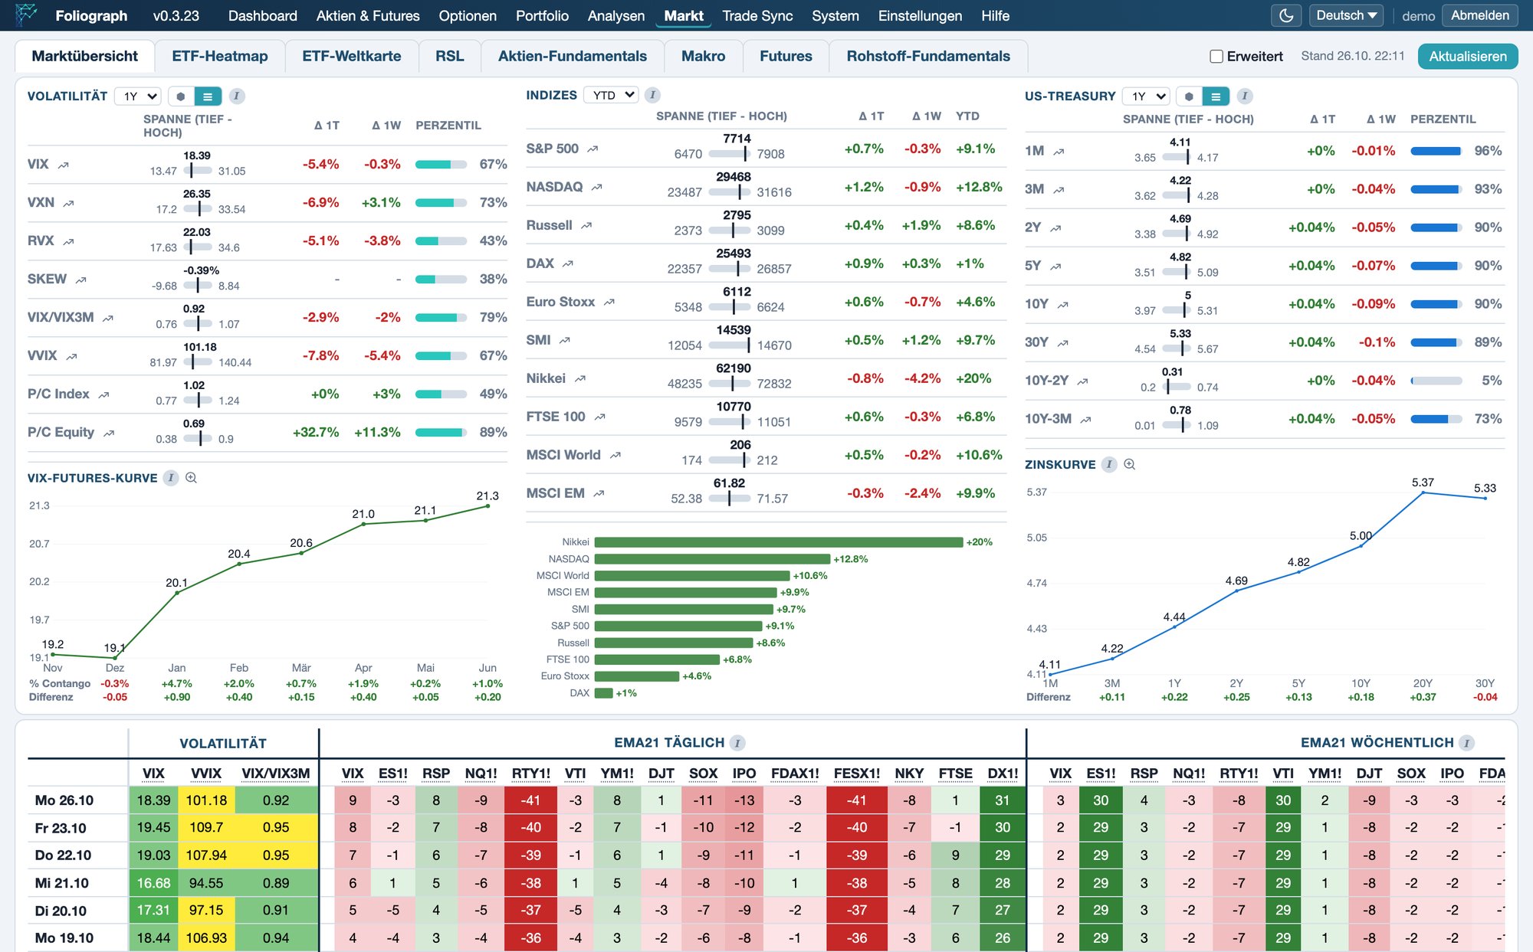Viewport: 1533px width, 952px height.
Task: Show info for EMA21 Täglich
Action: click(x=737, y=743)
